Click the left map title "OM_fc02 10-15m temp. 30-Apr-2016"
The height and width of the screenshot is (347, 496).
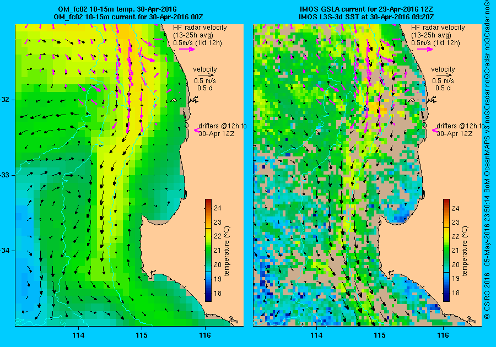(117, 9)
